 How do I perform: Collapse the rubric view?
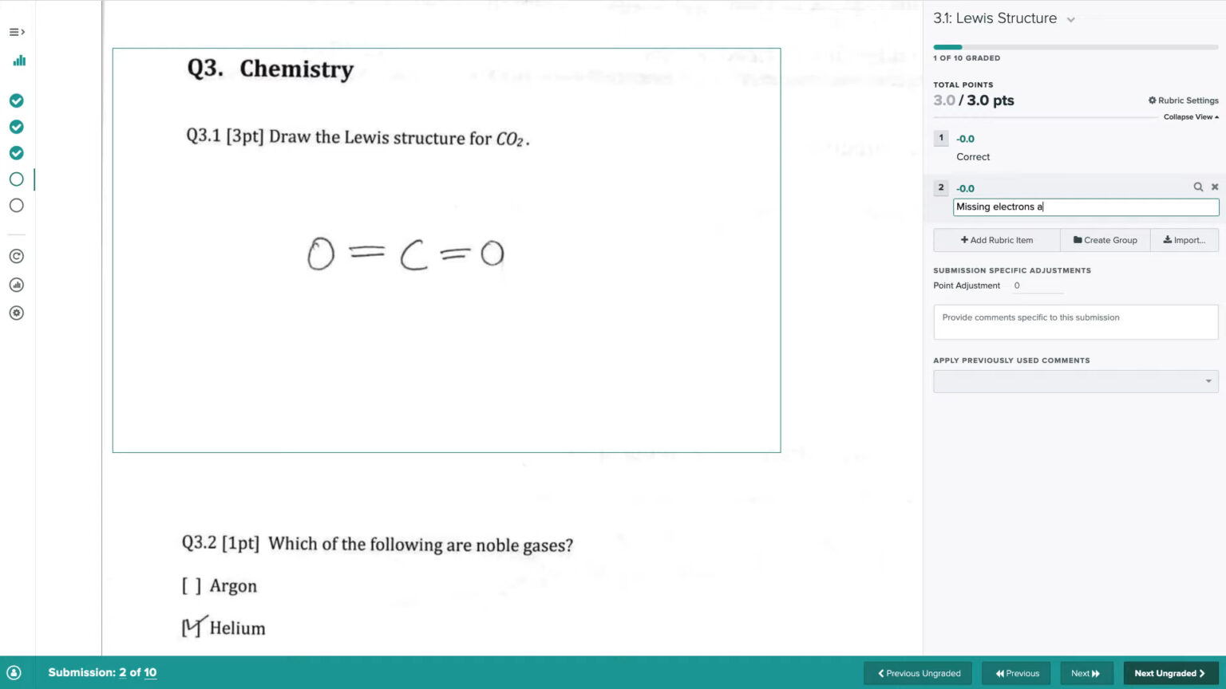coord(1190,117)
